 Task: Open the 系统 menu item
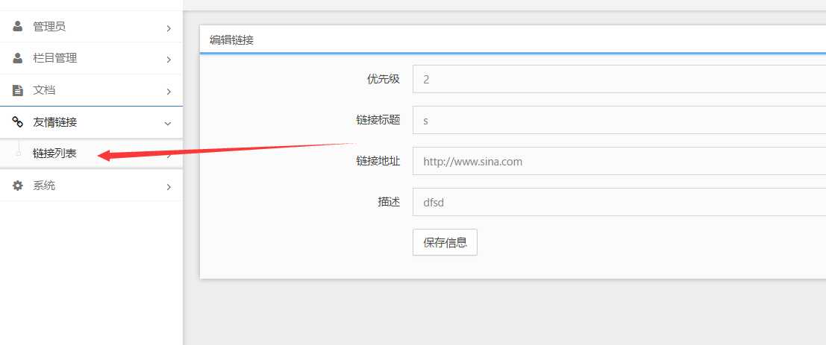click(91, 186)
